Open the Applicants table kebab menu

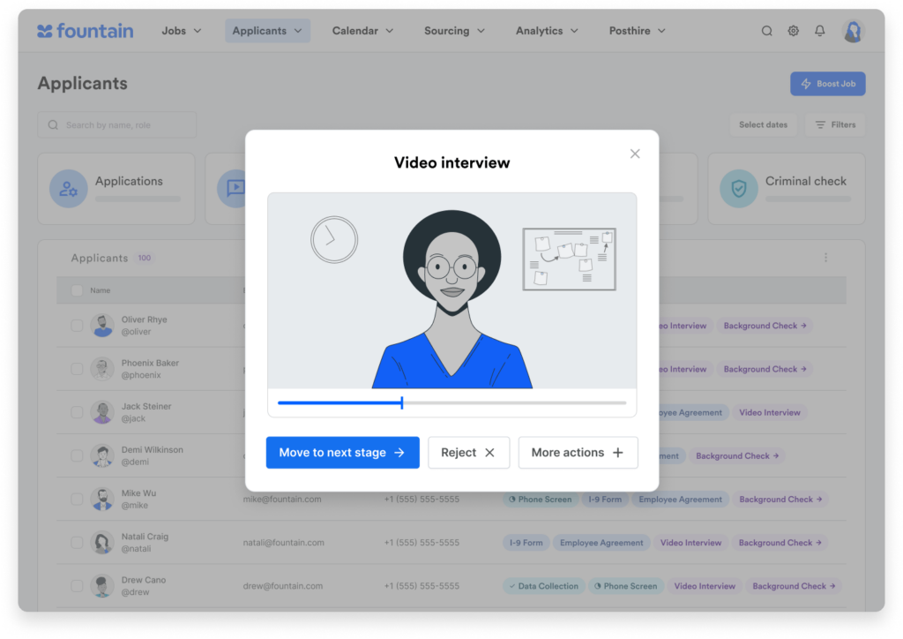825,257
